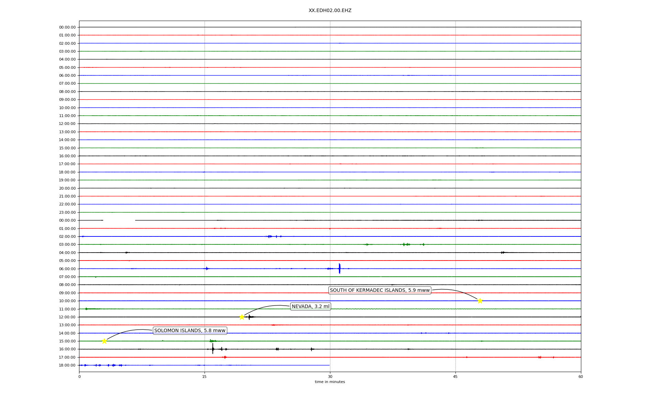This screenshot has height=413, width=660.
Task: Click the SOLOMON ISLANDS, 5.8 mww label
Action: point(190,330)
